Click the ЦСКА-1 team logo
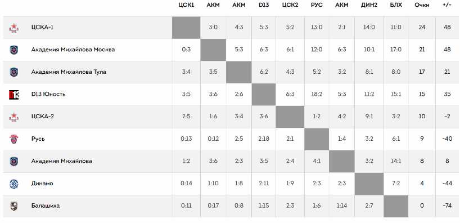The width and height of the screenshot is (460, 223). tap(14, 28)
